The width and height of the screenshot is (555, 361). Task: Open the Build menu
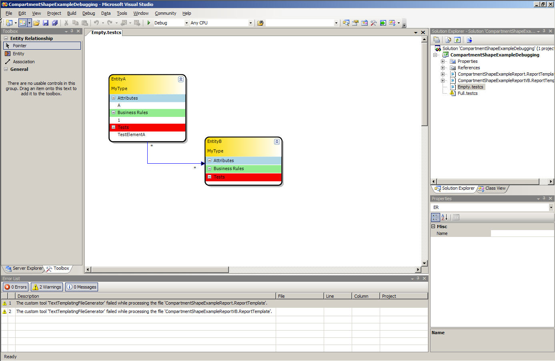(x=72, y=13)
